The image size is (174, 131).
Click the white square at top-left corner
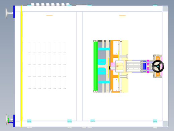click(17, 9)
